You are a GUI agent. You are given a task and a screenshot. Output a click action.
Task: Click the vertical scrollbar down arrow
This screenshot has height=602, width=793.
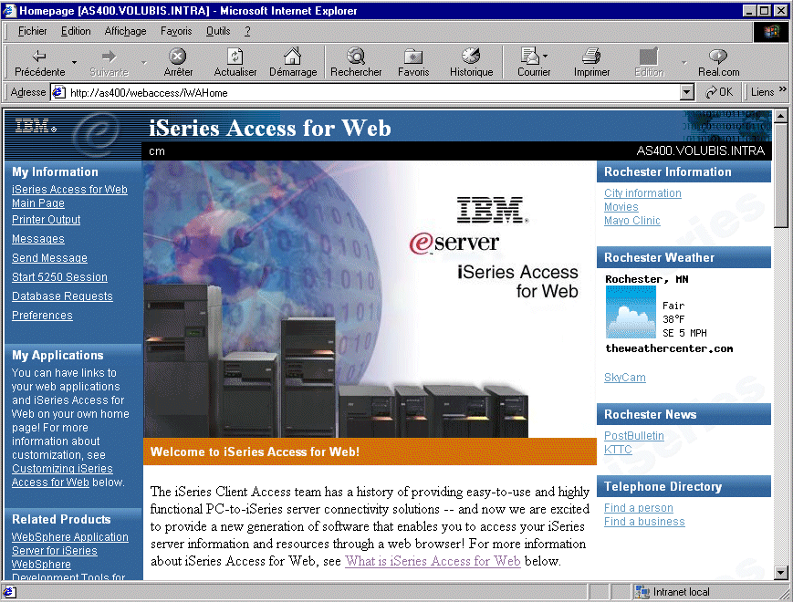tap(781, 573)
